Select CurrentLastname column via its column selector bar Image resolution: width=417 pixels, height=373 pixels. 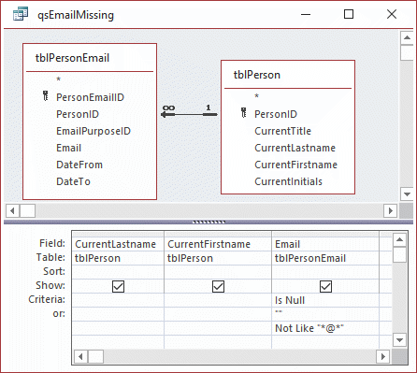click(118, 234)
